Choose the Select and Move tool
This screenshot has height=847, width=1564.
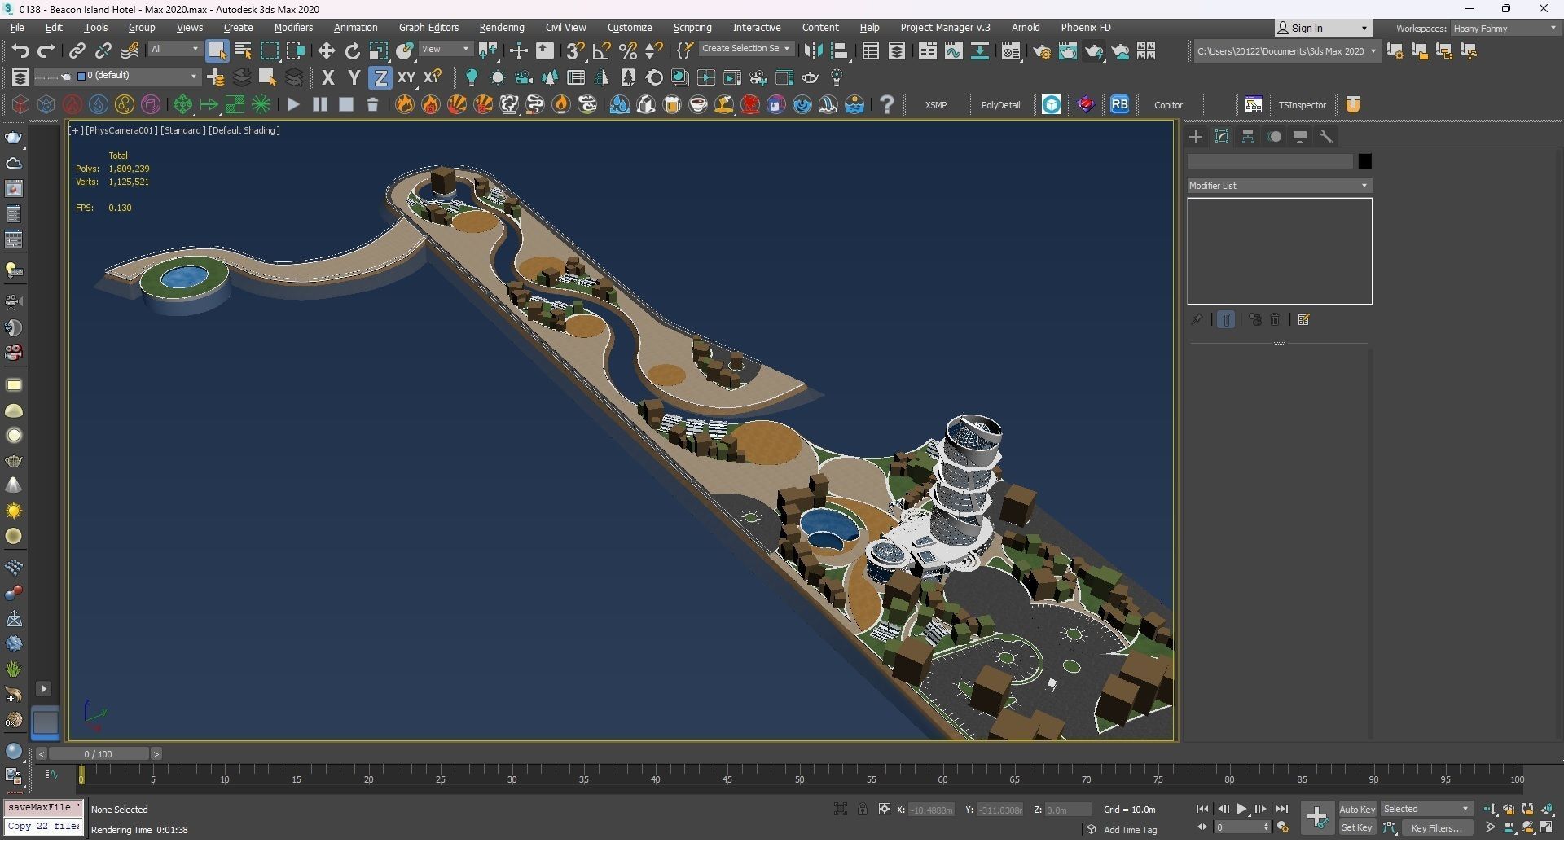pyautogui.click(x=327, y=51)
